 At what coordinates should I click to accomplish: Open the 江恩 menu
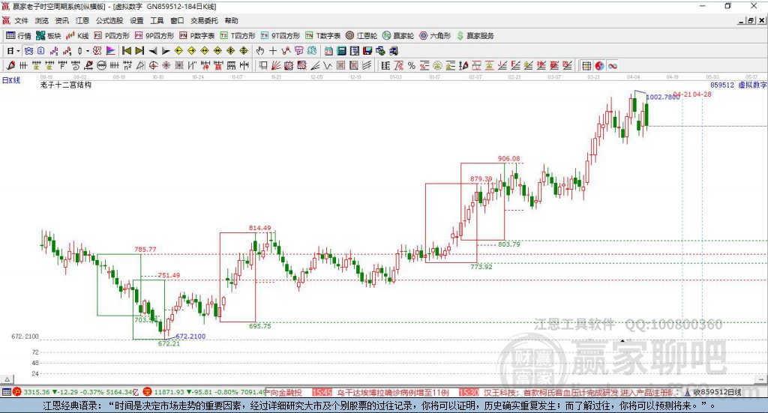tap(82, 20)
